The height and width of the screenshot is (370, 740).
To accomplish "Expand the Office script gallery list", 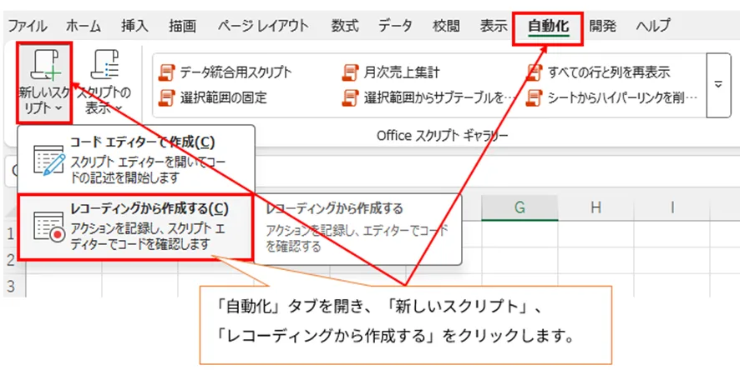I will coord(718,85).
